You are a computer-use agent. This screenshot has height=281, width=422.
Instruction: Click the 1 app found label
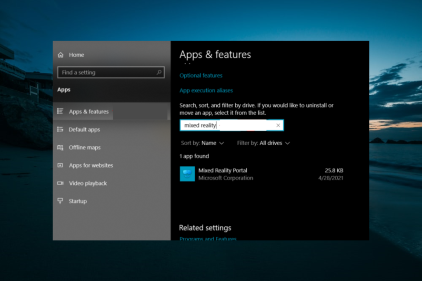pos(194,156)
